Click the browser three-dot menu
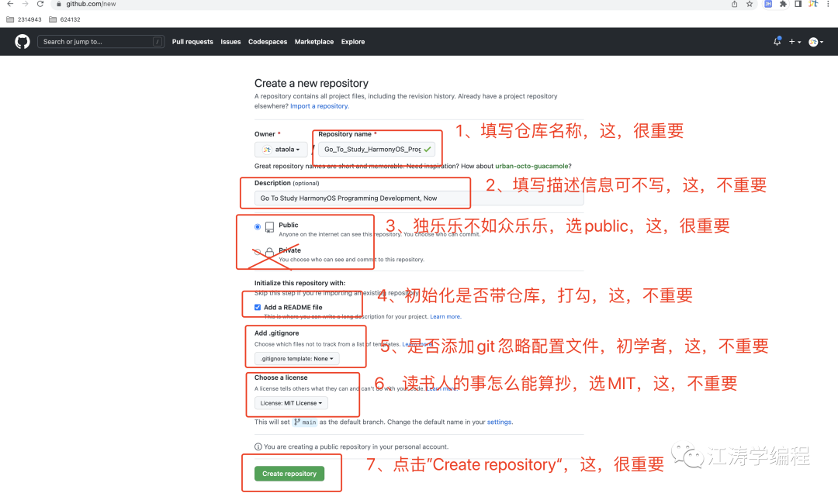Screen dimensions: 838x493 point(828,4)
